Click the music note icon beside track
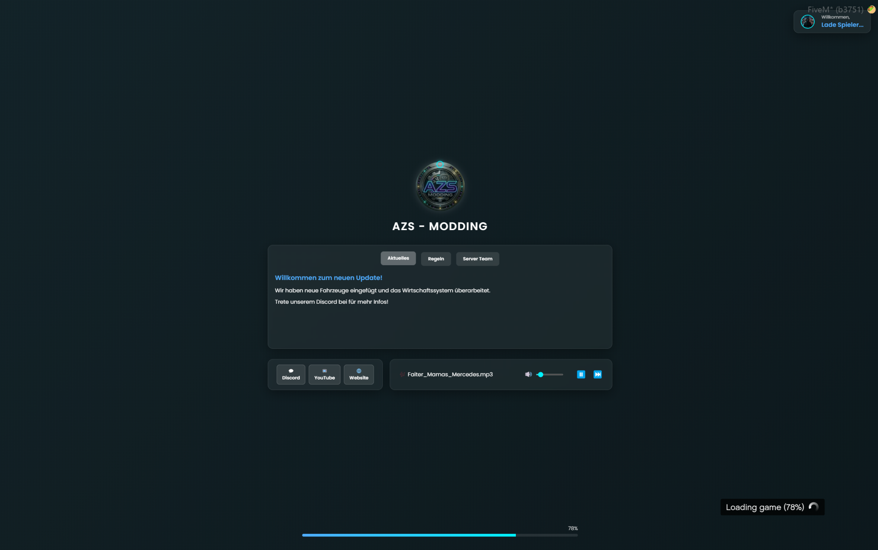This screenshot has width=878, height=550. pos(402,374)
